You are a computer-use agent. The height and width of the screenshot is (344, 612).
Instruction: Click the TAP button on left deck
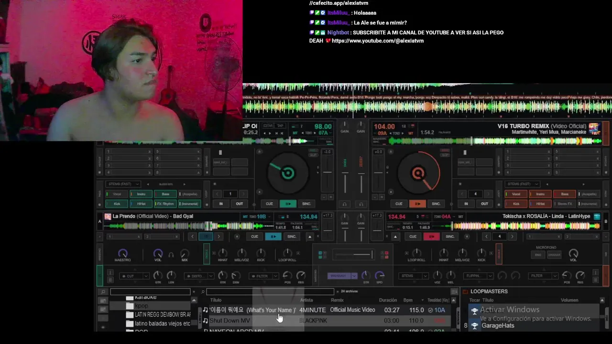[x=281, y=126]
